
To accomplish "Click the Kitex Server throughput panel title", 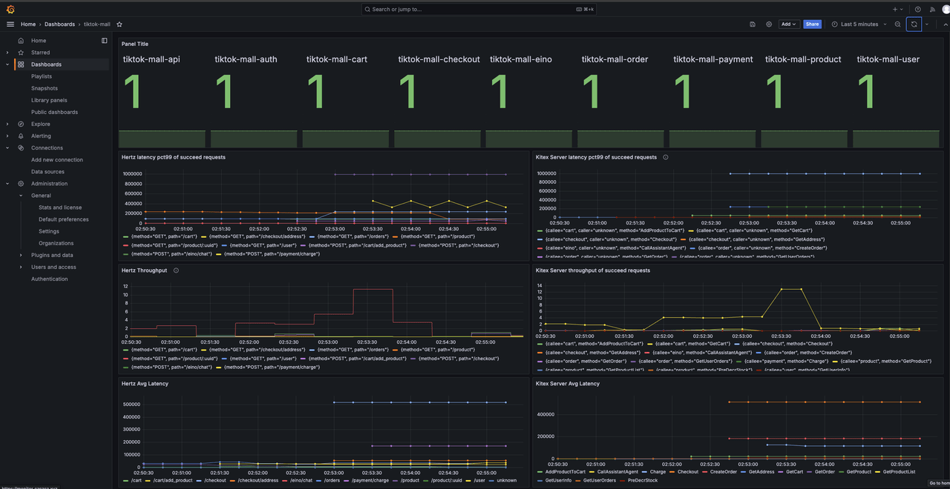I will click(x=593, y=270).
